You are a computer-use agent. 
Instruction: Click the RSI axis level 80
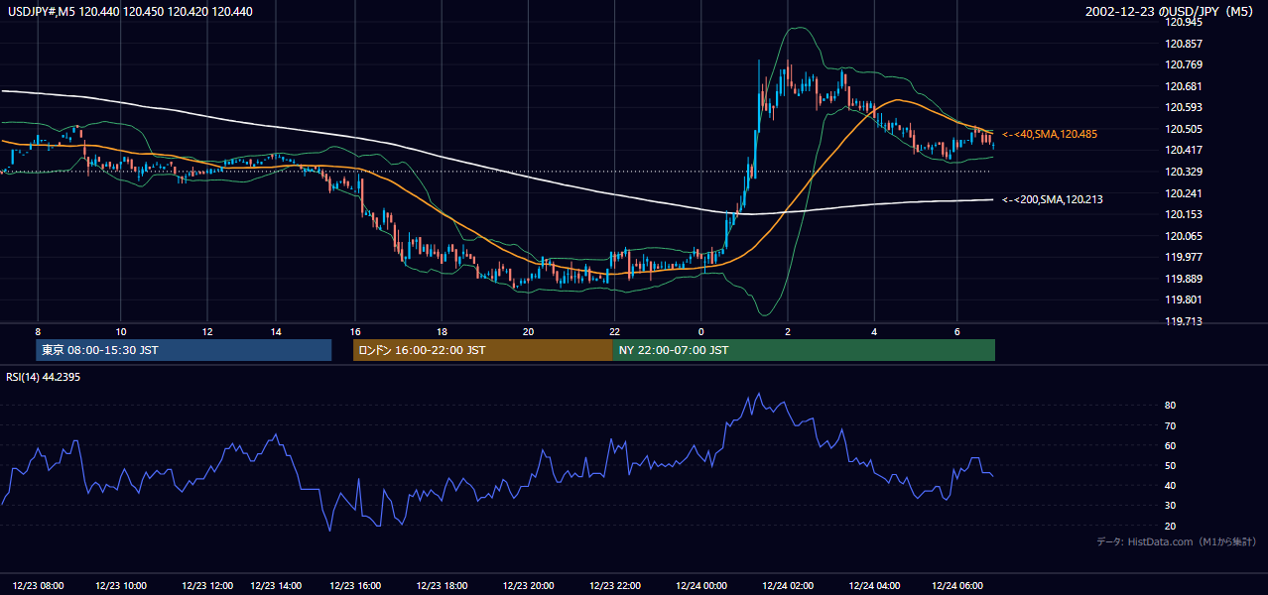[x=1170, y=406]
